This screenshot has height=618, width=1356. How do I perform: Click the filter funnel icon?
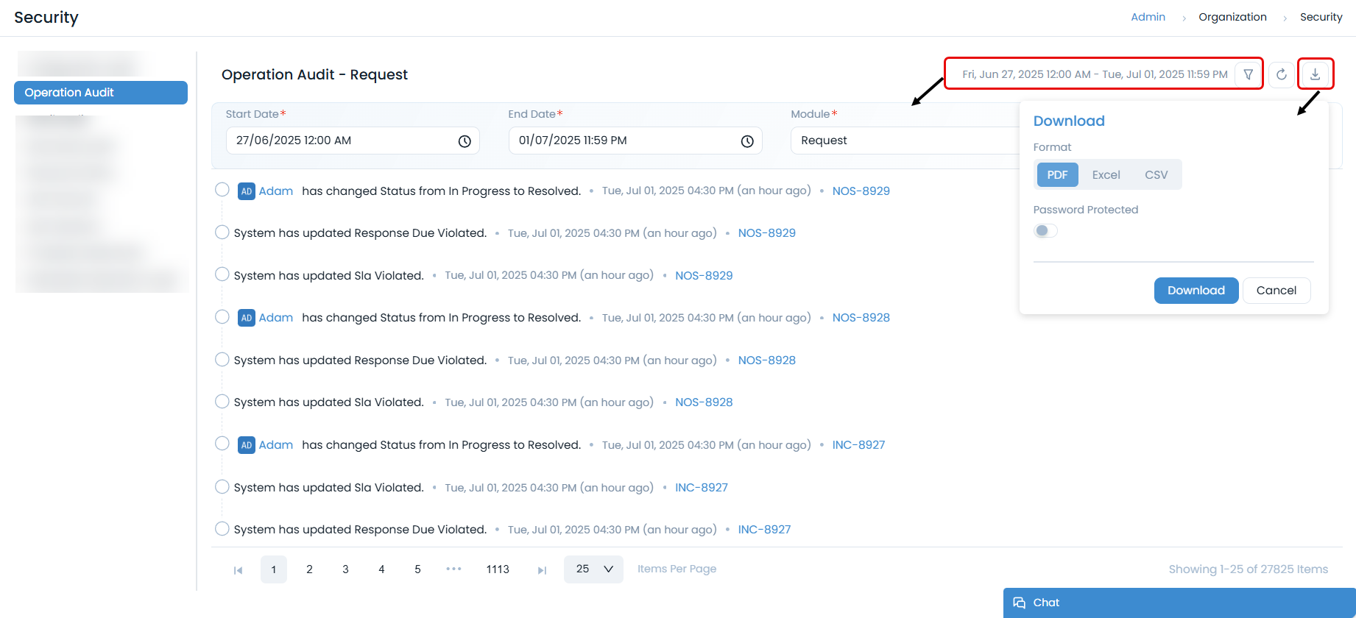pyautogui.click(x=1248, y=74)
